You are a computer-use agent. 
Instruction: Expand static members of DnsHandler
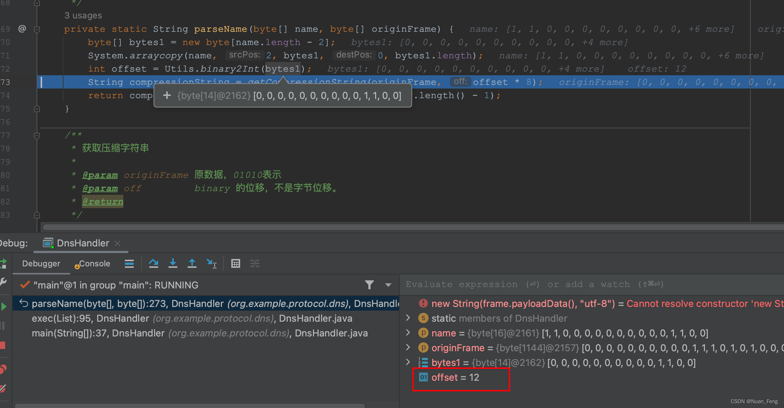tap(408, 318)
